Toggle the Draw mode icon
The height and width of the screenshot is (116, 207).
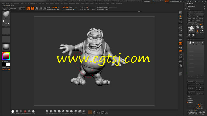click(x=32, y=9)
